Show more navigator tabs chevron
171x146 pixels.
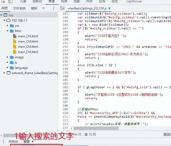tap(43, 8)
